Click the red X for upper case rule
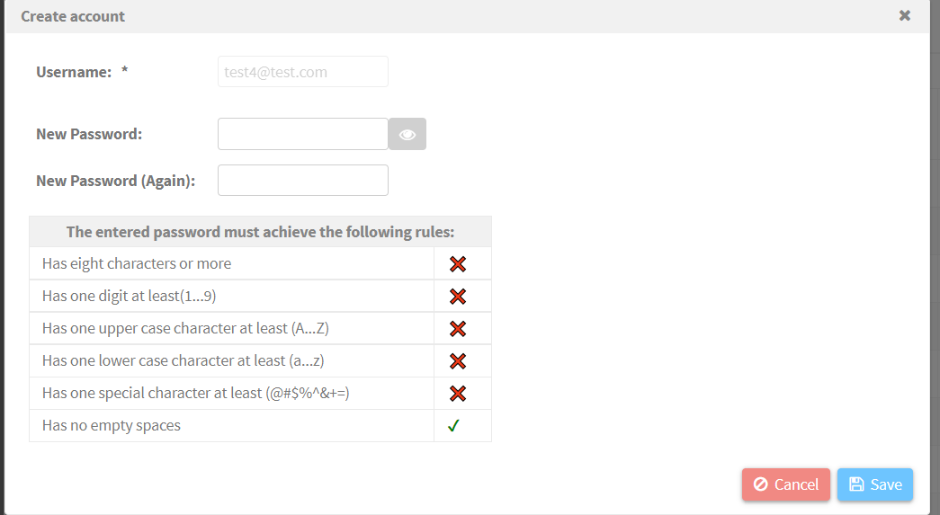The height and width of the screenshot is (515, 940). pos(458,329)
